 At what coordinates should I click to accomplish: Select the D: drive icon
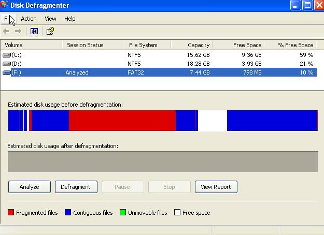[x=6, y=64]
